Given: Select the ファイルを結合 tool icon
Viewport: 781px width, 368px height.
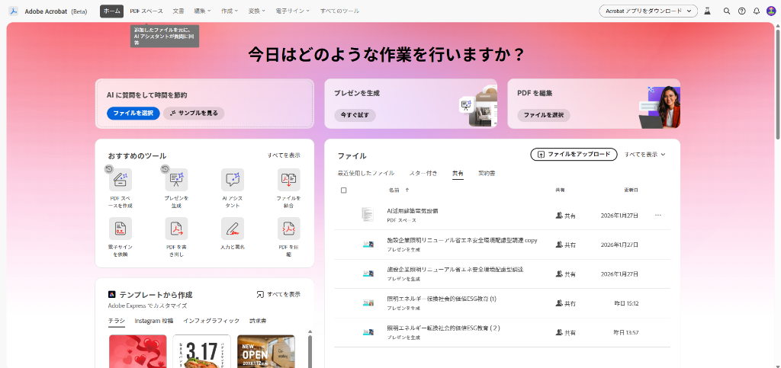Looking at the screenshot, I should [289, 180].
